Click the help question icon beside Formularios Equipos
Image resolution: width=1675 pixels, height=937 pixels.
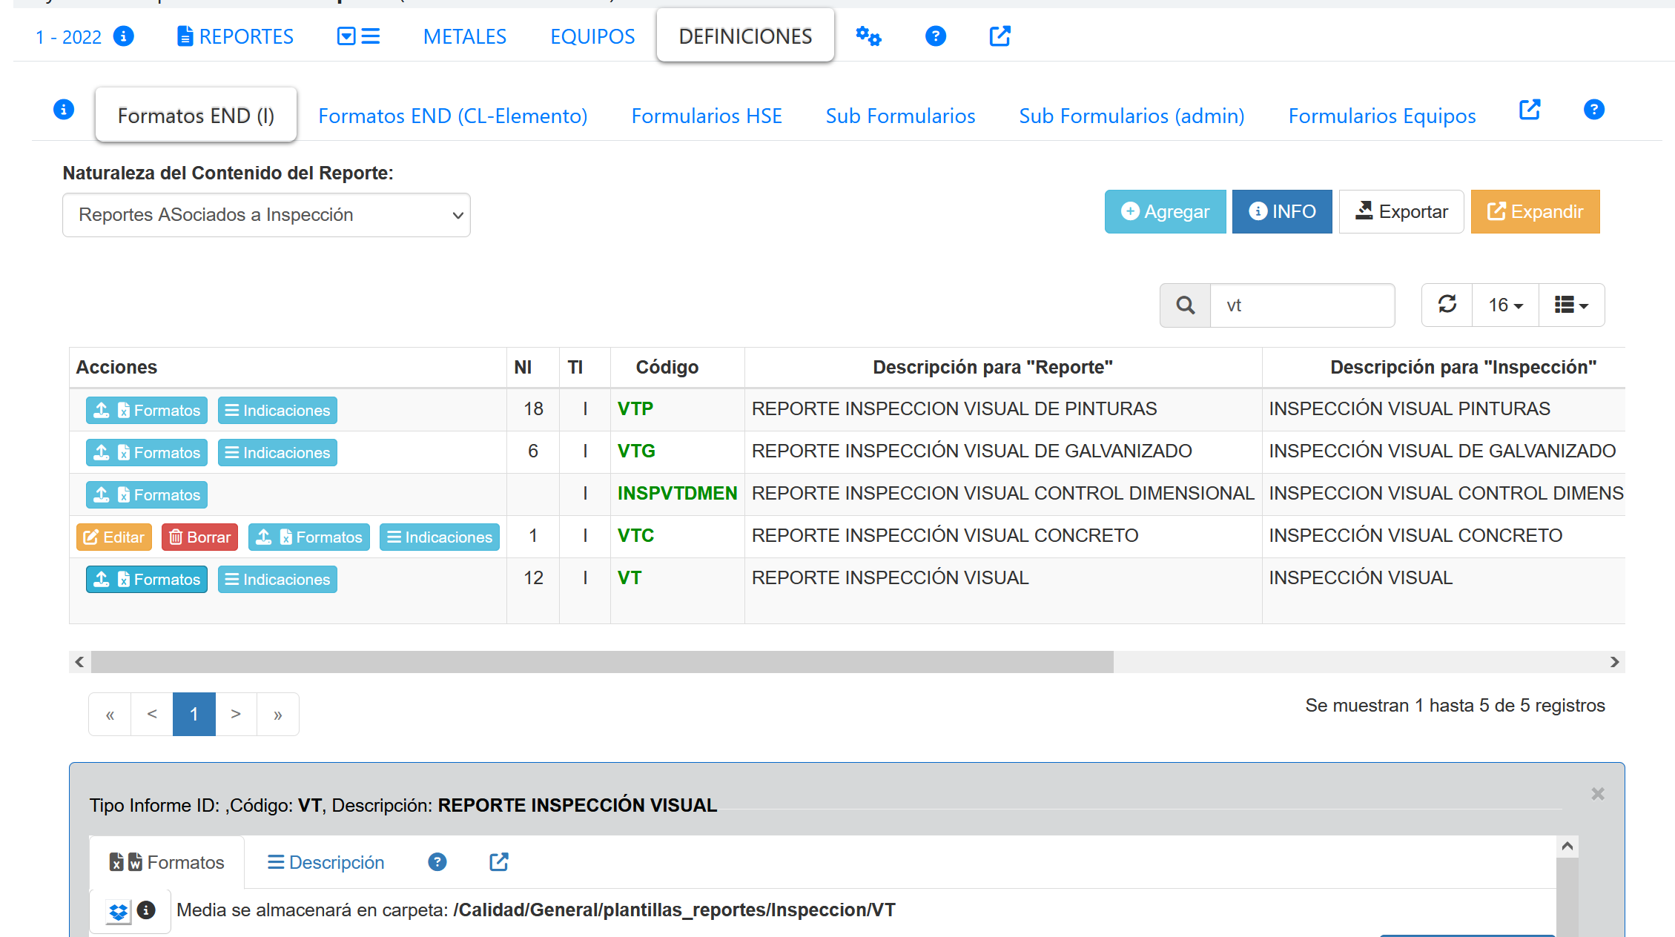pos(1593,110)
